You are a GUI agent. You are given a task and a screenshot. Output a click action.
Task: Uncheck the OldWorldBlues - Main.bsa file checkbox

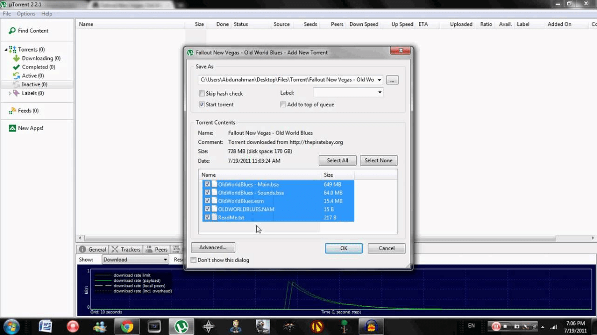click(x=207, y=184)
